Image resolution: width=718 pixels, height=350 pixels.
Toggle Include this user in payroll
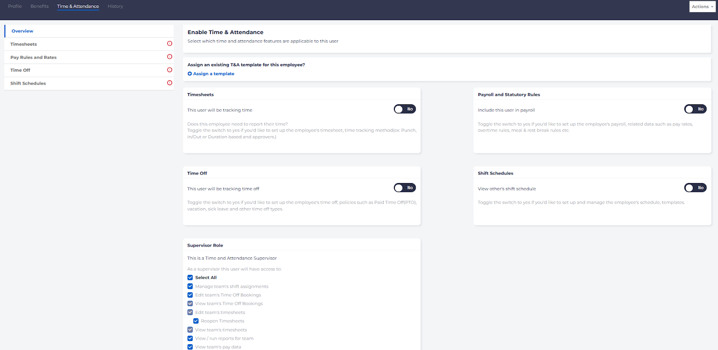coord(695,109)
